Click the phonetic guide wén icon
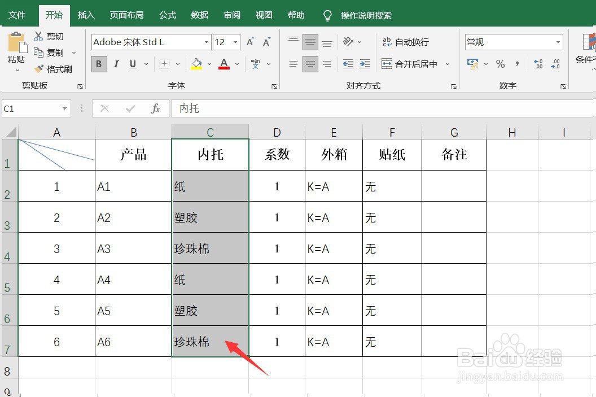Viewport: 596px width, 397px height. pos(256,64)
